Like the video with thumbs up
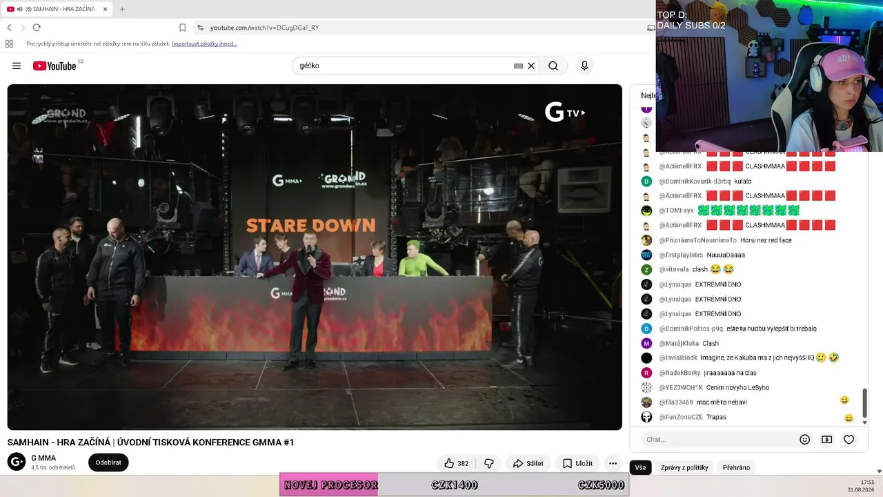This screenshot has height=497, width=883. pos(457,463)
